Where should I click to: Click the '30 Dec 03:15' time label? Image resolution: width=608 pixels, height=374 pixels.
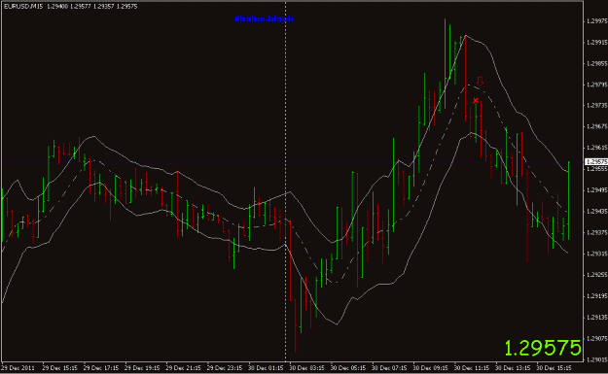[x=306, y=368]
